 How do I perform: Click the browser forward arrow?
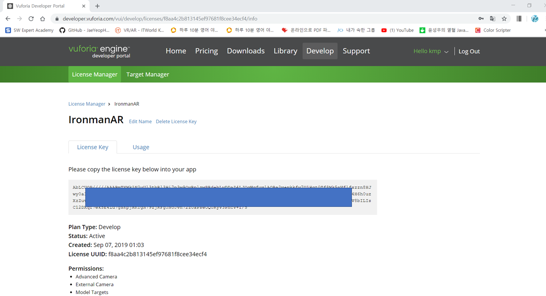pos(19,19)
